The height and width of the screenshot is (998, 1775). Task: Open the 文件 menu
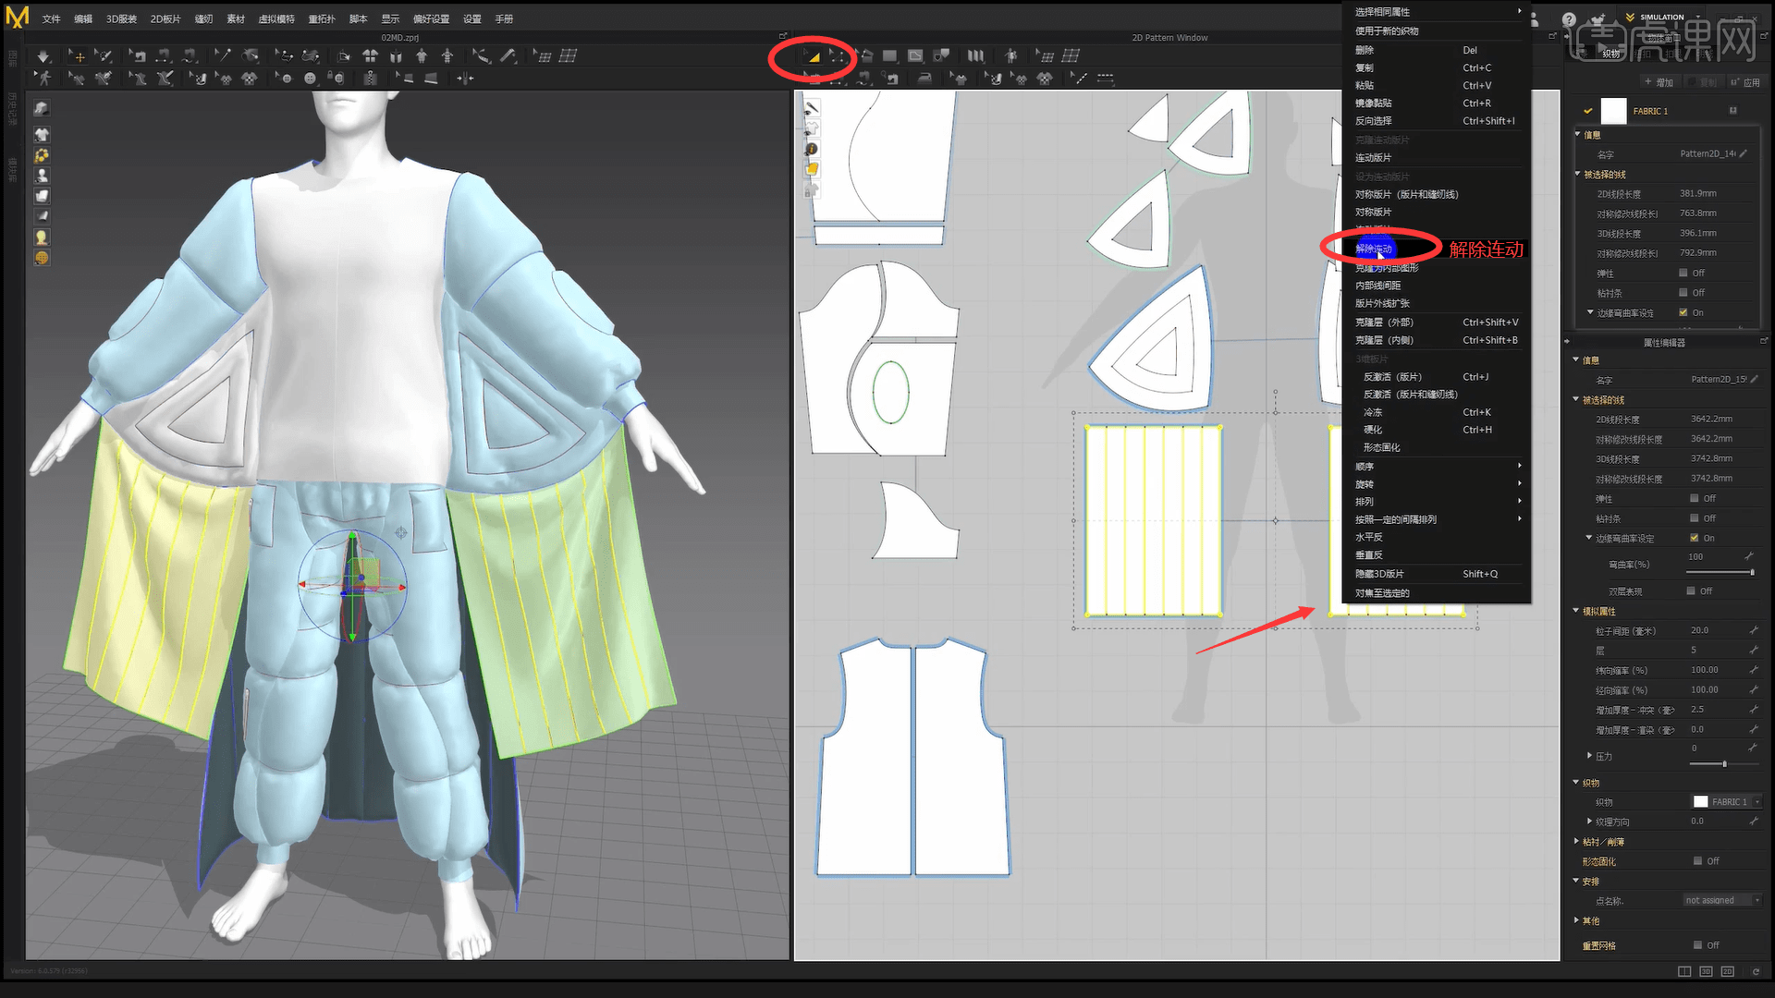tap(51, 18)
